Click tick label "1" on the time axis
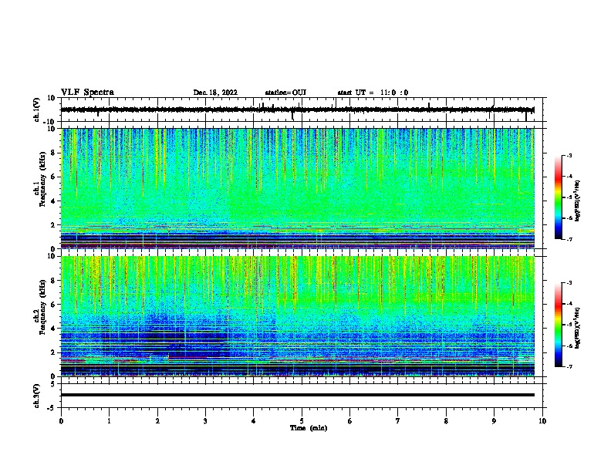 [x=109, y=421]
